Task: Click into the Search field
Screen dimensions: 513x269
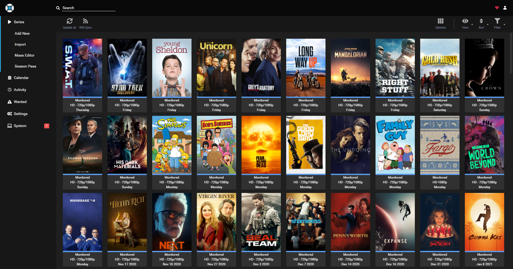Action: [89, 8]
